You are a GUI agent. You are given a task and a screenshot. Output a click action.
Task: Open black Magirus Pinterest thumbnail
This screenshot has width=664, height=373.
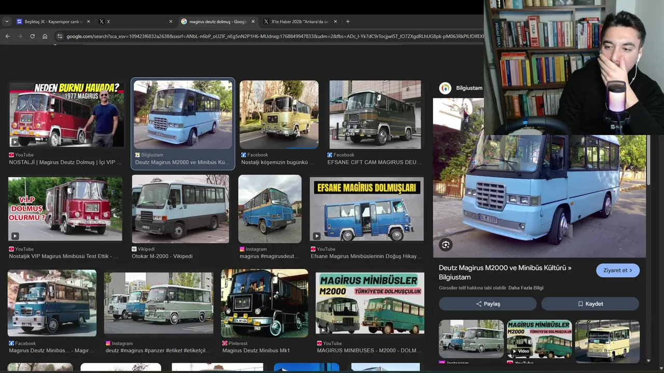(265, 303)
